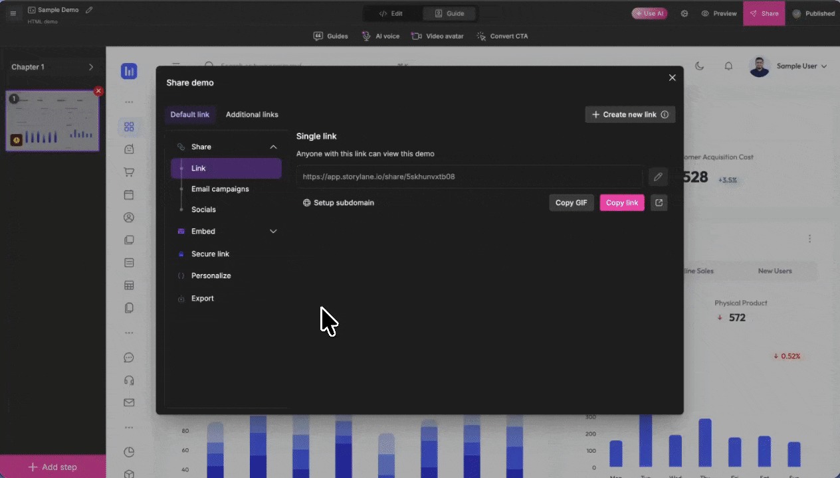
Task: Open the AI robot icon in demo sidebar
Action: pos(129,149)
